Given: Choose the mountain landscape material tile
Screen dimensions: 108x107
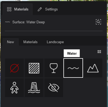Looking at the screenshot, I should tap(93, 68).
